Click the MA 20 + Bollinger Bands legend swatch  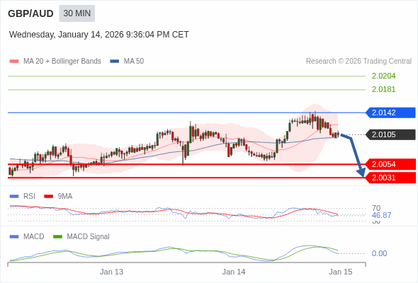(14, 62)
